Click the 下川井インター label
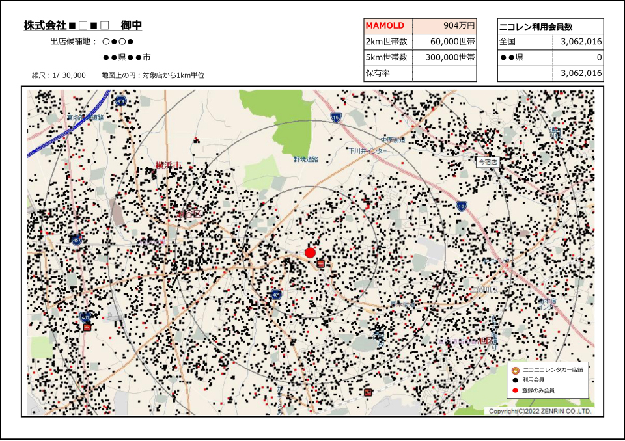Screen dimensions: 625x441 [x=367, y=151]
